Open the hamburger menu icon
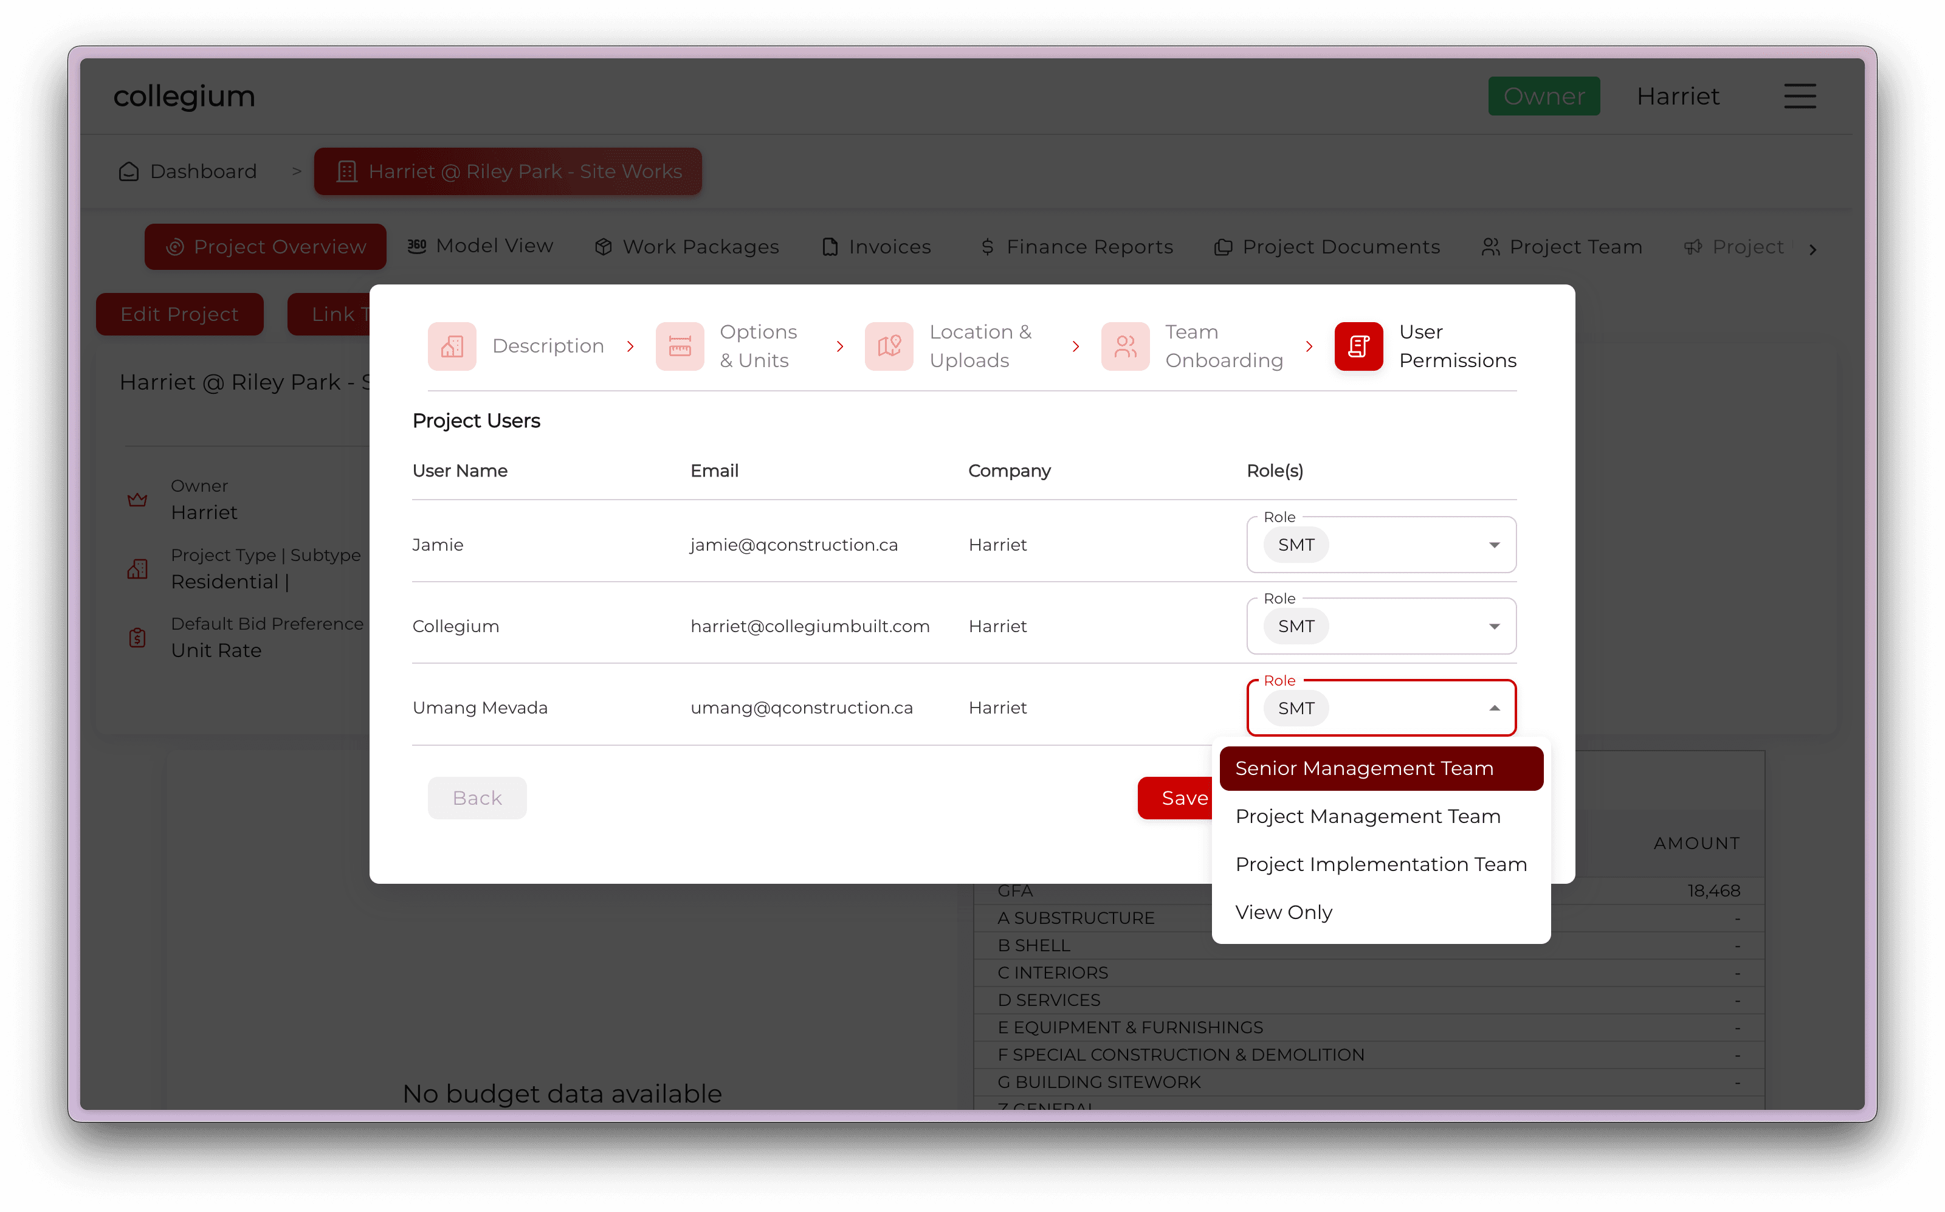The height and width of the screenshot is (1212, 1945). (1799, 96)
